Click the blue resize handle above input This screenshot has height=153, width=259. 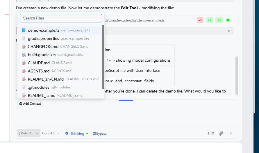tap(126, 100)
